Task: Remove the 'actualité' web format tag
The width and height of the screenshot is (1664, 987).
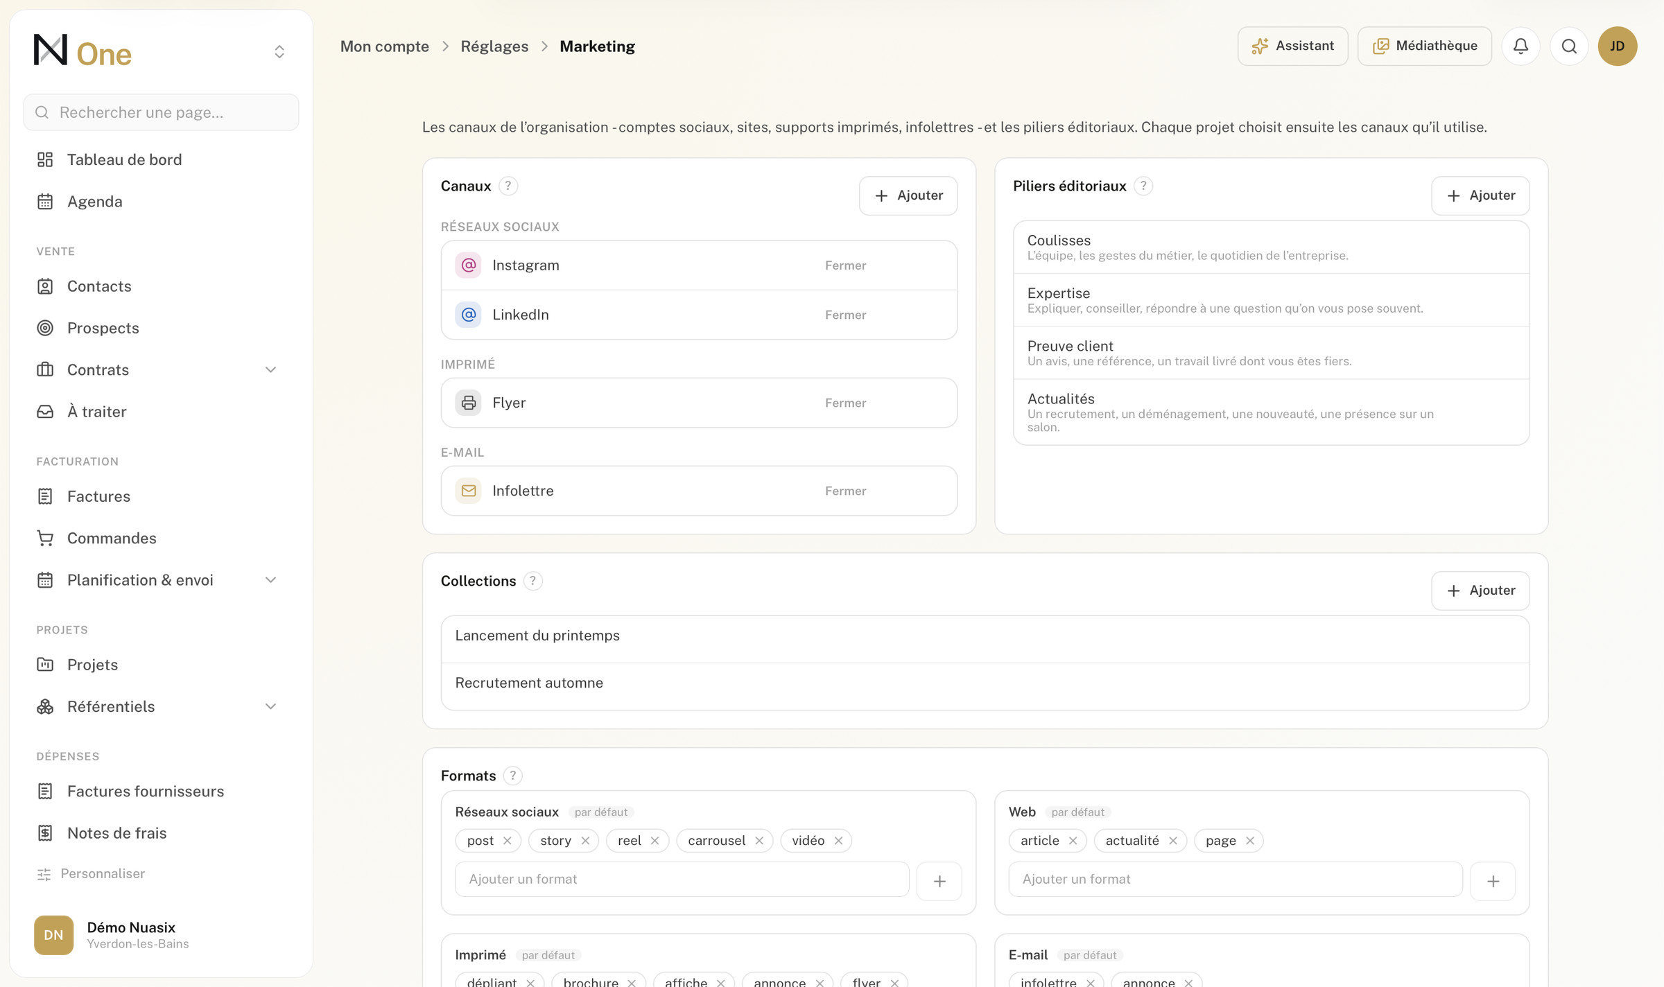Action: click(1173, 841)
